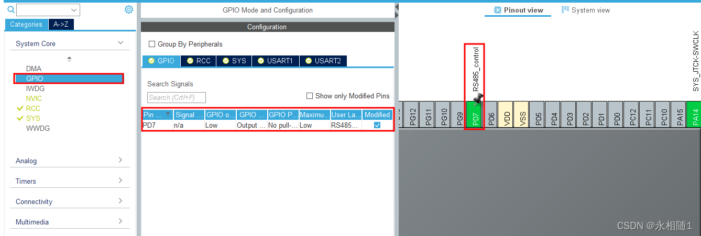Select IWDG in System Core

coord(35,88)
